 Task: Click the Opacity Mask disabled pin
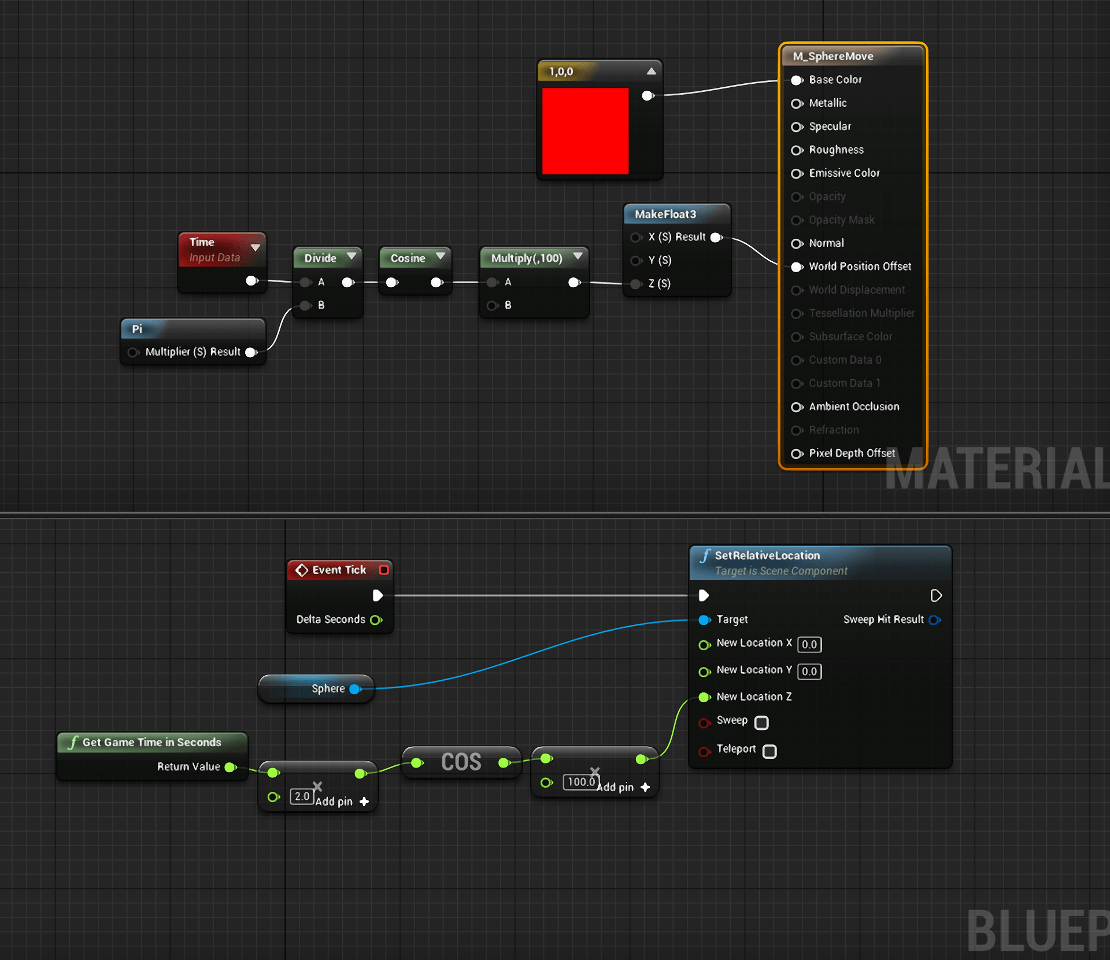pyautogui.click(x=797, y=220)
